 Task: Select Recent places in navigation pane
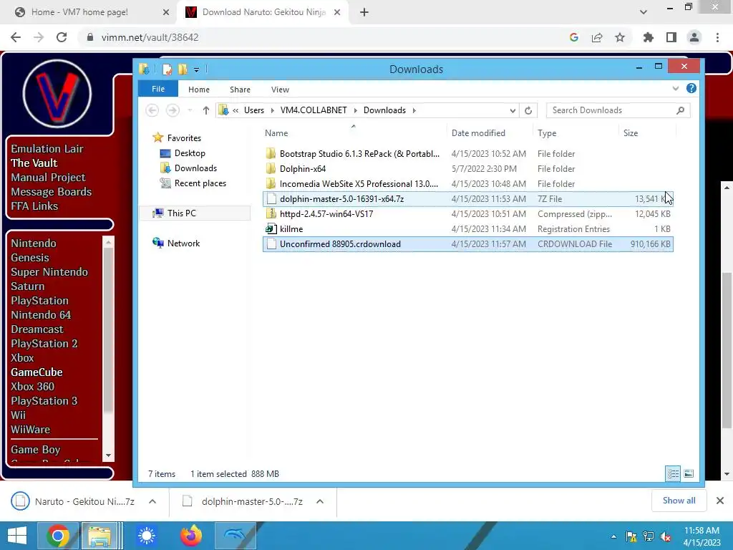(200, 183)
